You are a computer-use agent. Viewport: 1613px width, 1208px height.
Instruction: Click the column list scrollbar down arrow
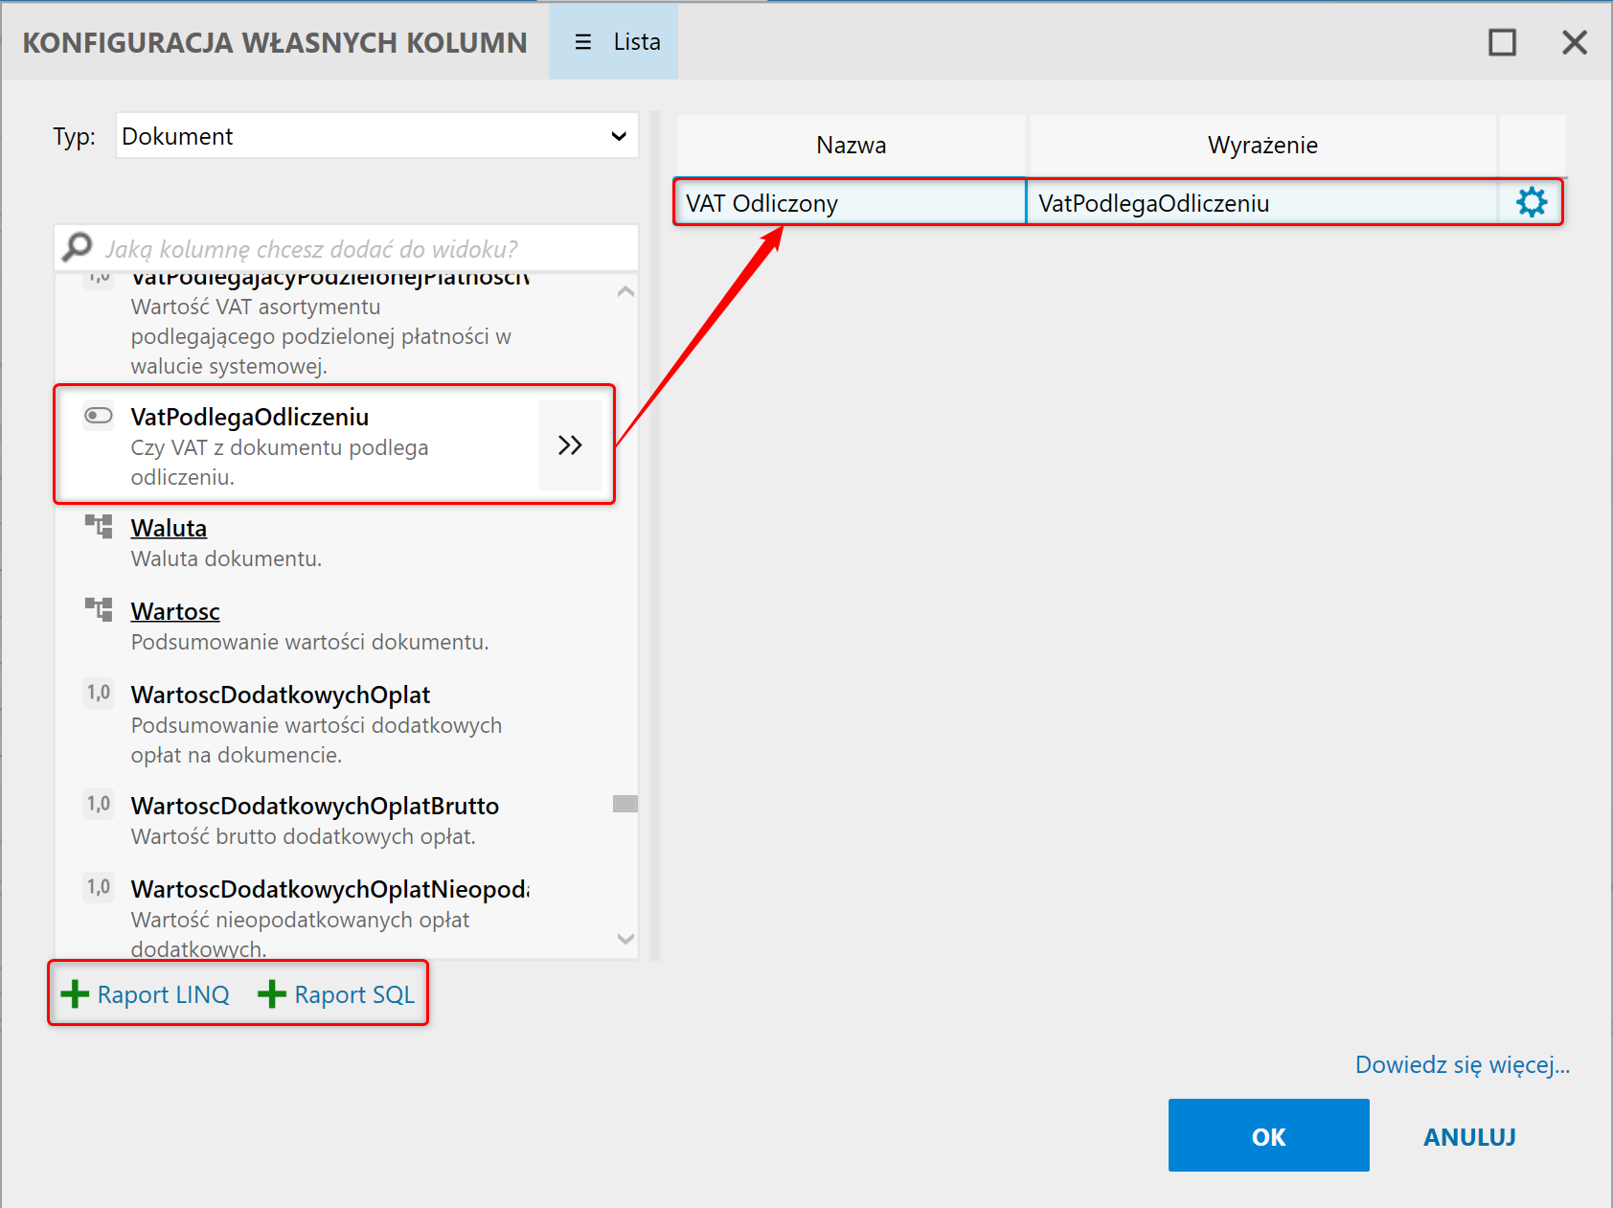625,939
